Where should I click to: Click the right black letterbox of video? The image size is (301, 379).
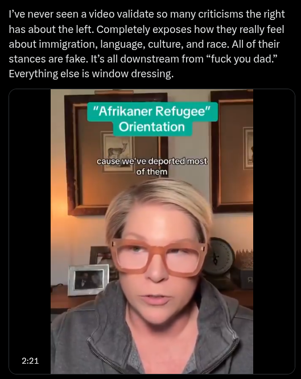click(274, 231)
